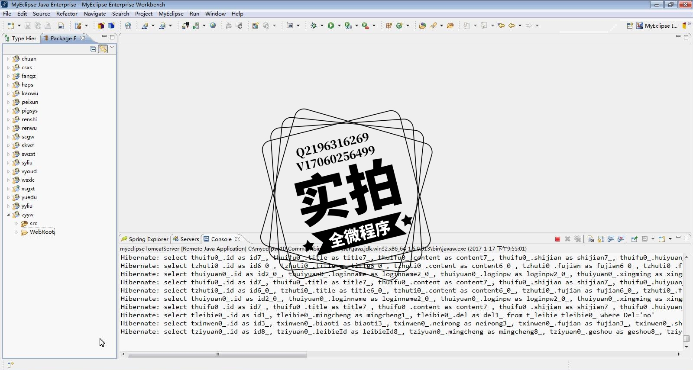This screenshot has height=370, width=693.
Task: Select the MyEclipse perspective button
Action: [657, 26]
